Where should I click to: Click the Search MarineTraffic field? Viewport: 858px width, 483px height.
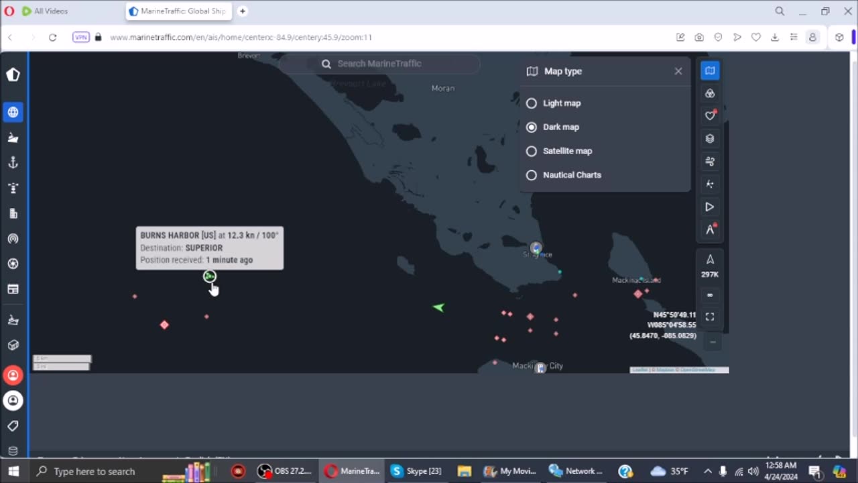click(x=379, y=64)
